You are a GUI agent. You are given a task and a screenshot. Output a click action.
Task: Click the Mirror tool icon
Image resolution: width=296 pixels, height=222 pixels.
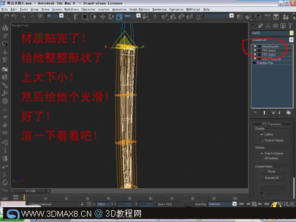pyautogui.click(x=240, y=17)
